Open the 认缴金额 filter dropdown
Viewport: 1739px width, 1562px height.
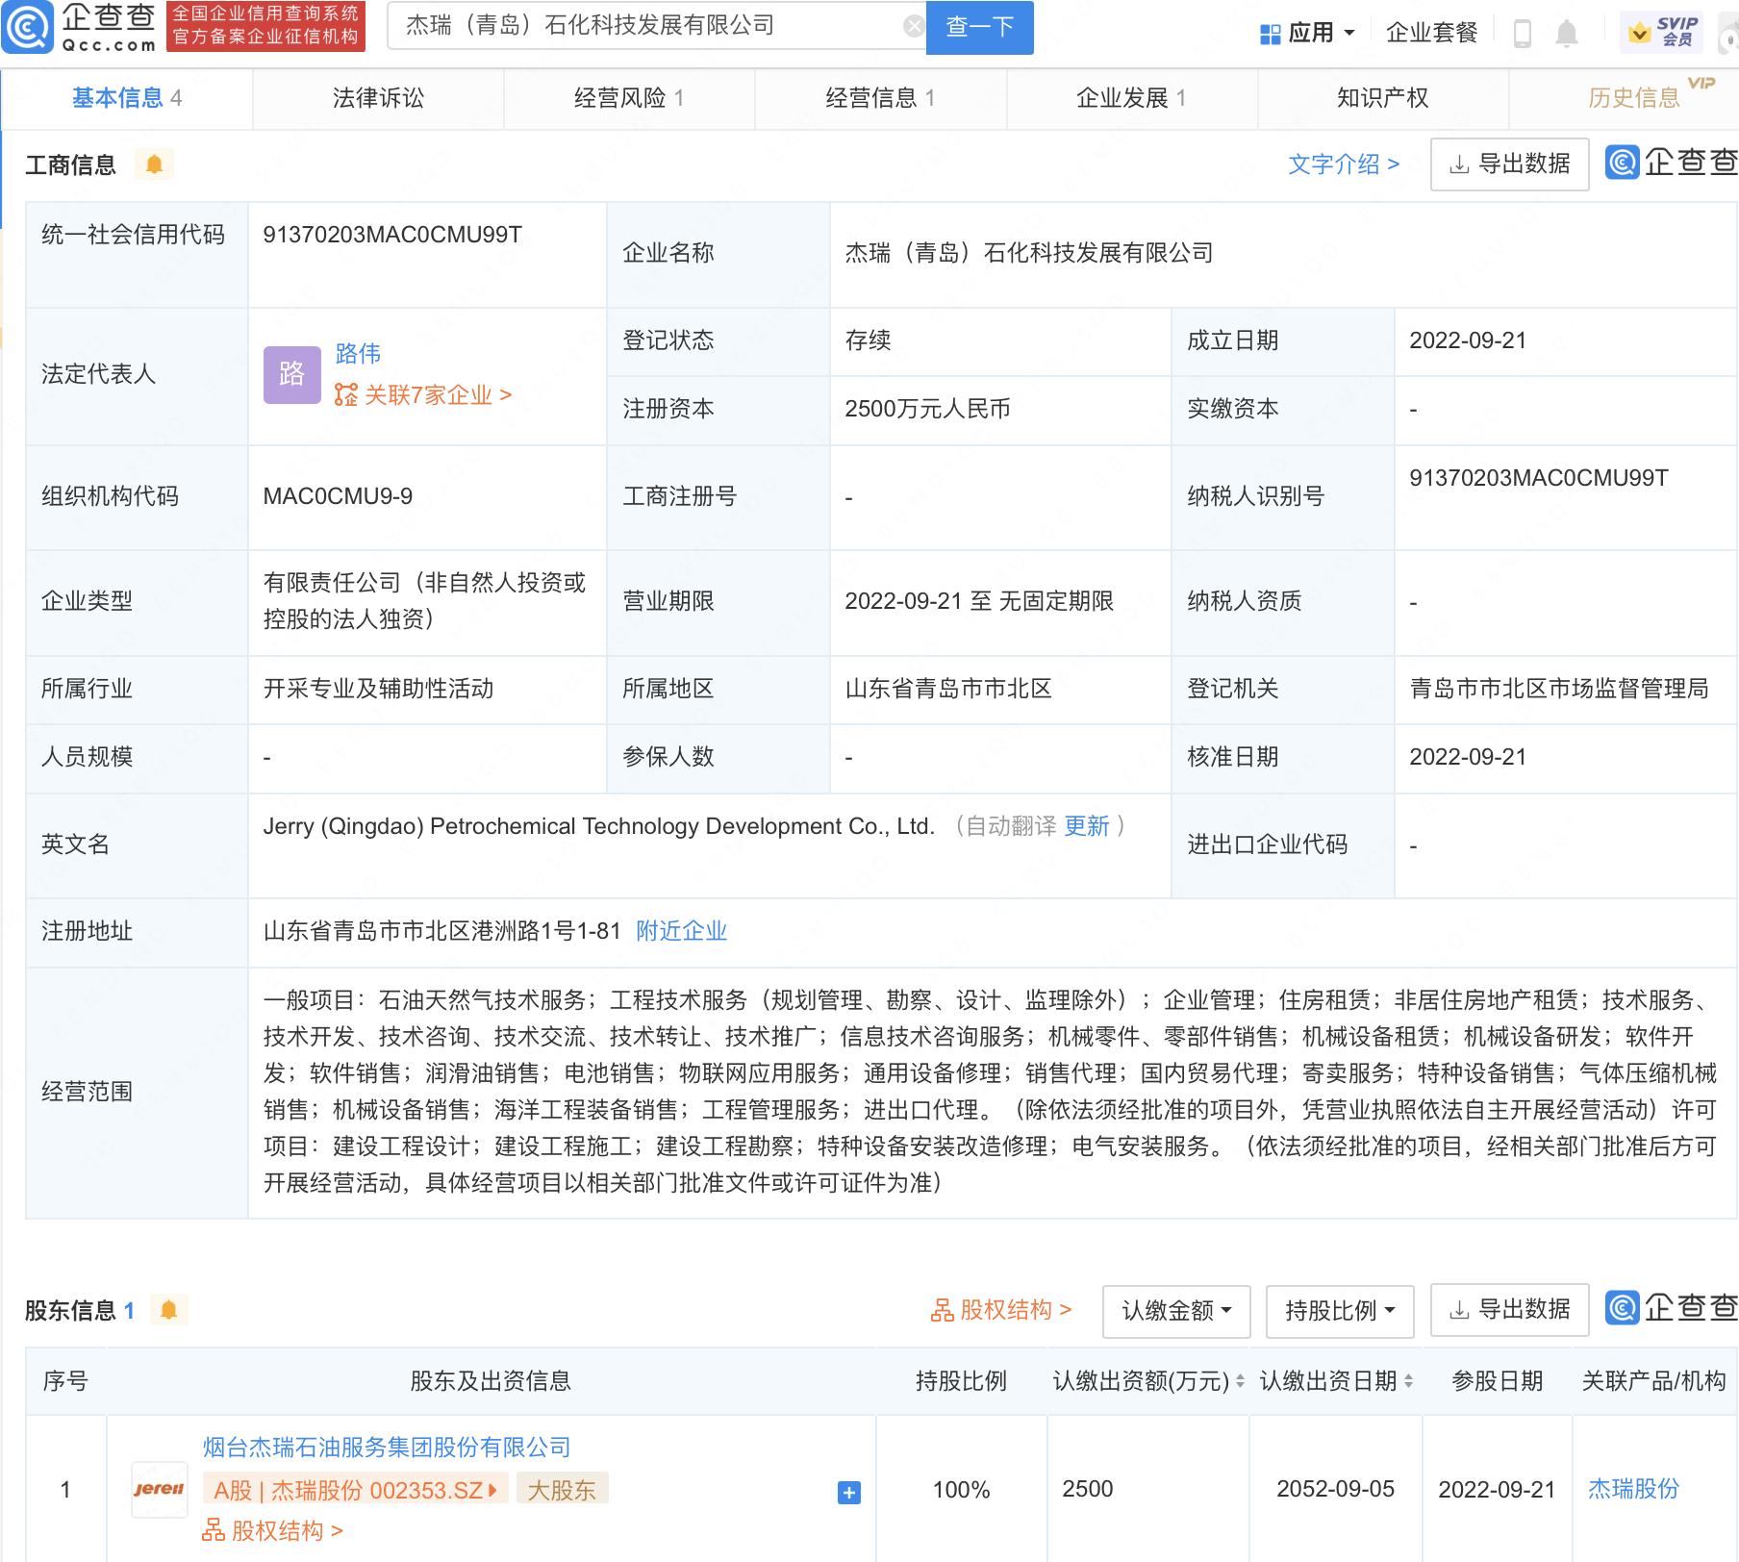(1176, 1310)
